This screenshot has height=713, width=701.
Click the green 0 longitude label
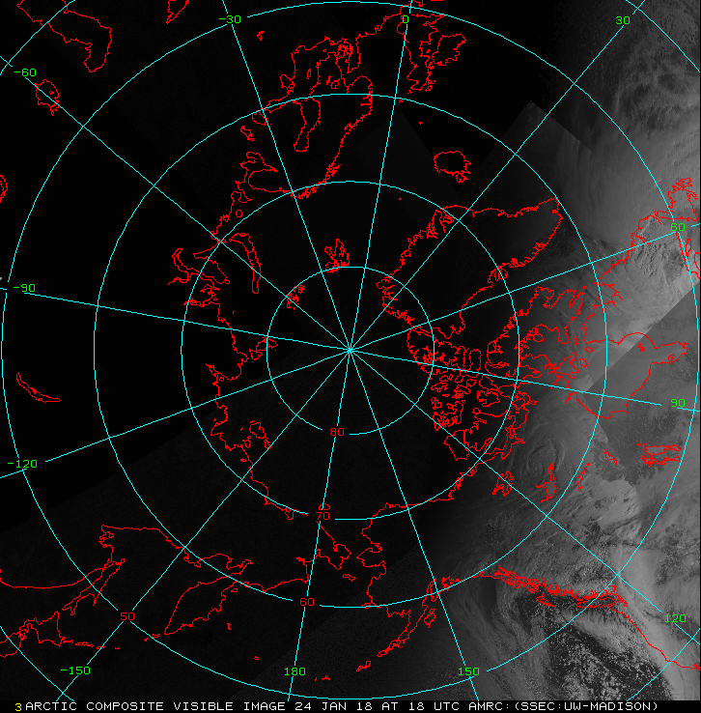tap(406, 19)
